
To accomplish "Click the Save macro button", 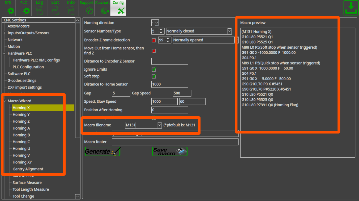I will pos(170,152).
